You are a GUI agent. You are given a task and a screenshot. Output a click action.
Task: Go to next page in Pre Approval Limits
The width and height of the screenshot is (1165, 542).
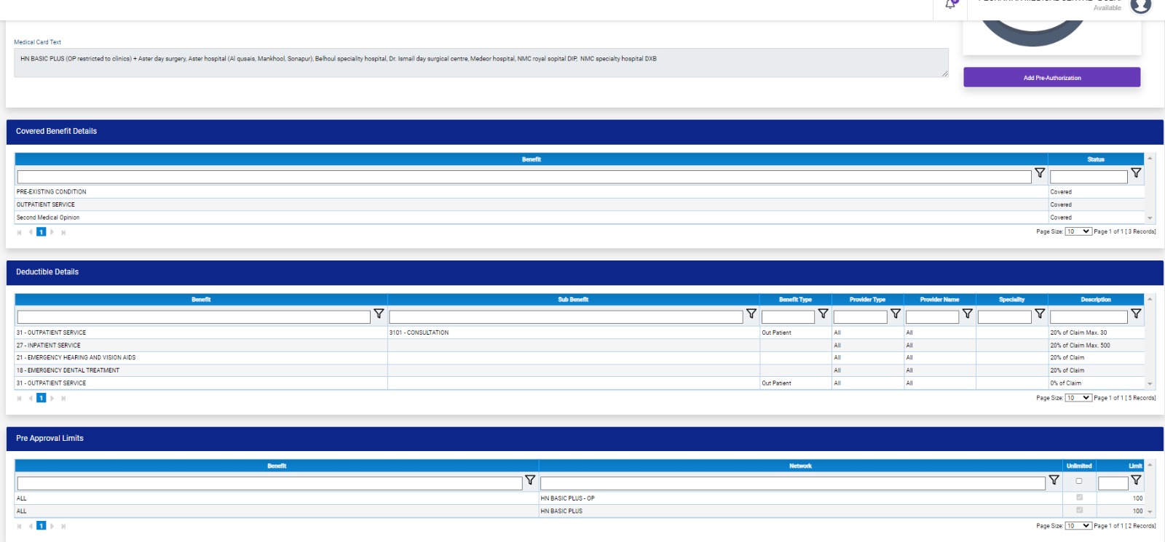(52, 525)
